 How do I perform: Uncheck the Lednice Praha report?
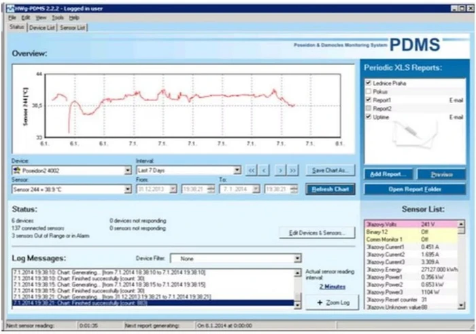pos(368,83)
